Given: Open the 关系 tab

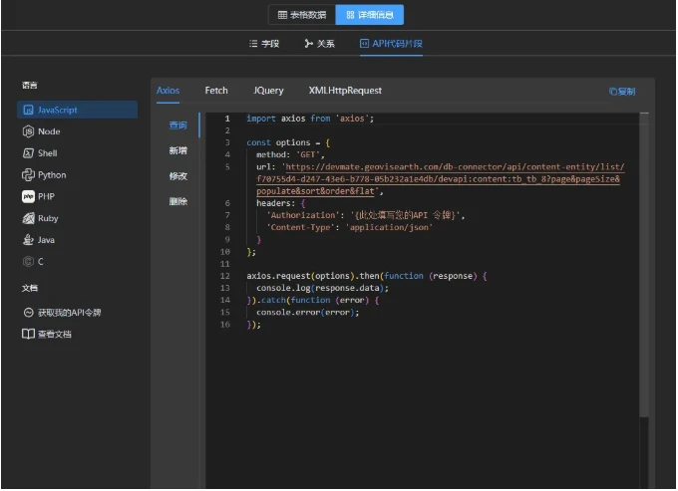Looking at the screenshot, I should [319, 44].
